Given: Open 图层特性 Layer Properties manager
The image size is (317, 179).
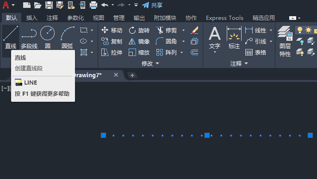Looking at the screenshot, I should [x=285, y=42].
